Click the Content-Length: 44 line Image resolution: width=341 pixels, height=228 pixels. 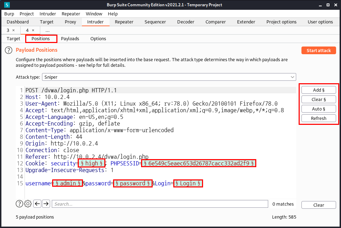coord(54,137)
